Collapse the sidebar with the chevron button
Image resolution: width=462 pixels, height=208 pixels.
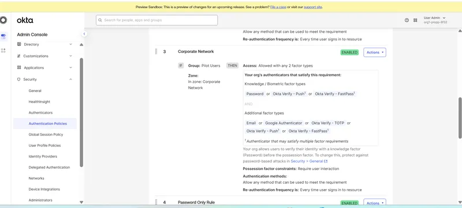[x=84, y=34]
